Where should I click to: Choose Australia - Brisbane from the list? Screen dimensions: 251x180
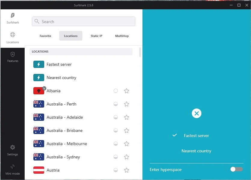click(65, 130)
